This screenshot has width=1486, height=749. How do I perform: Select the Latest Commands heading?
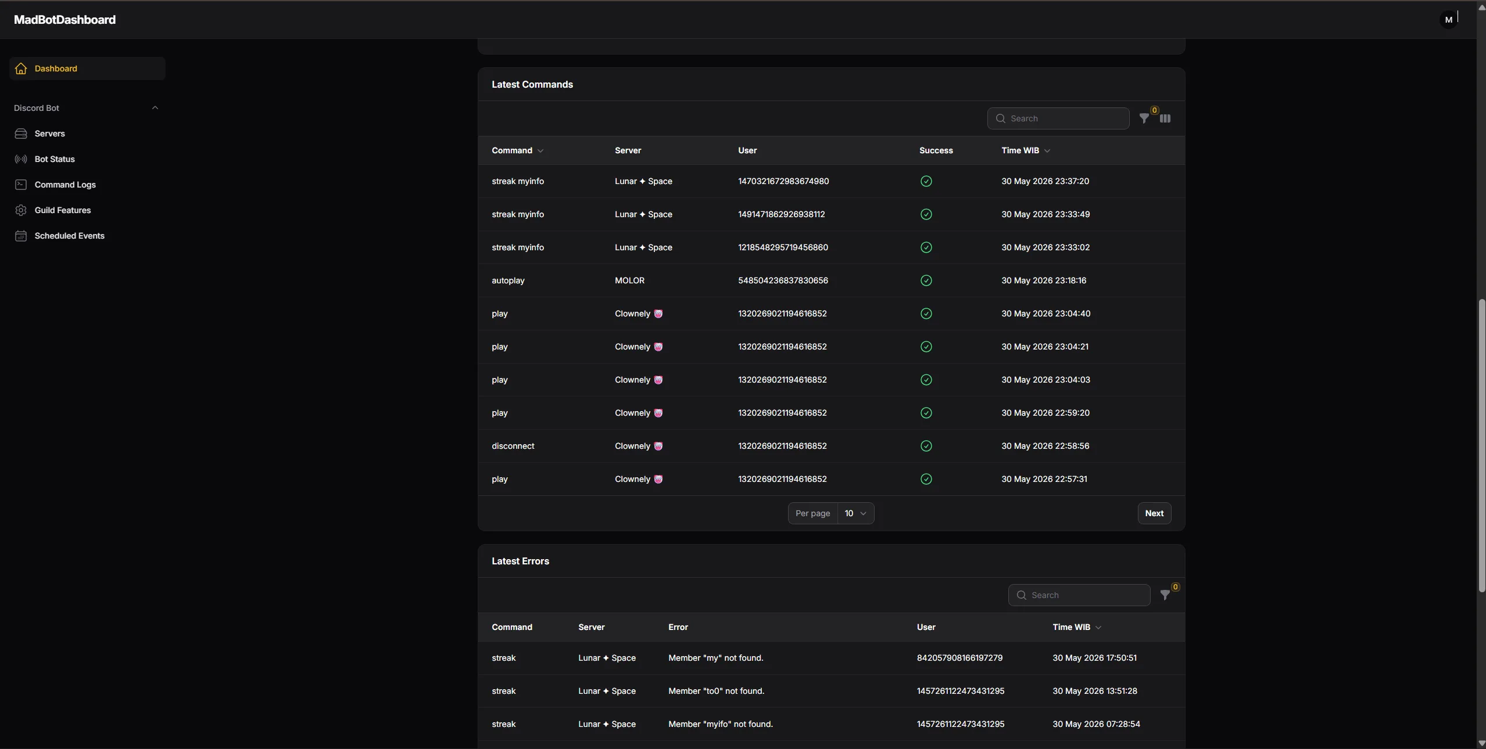pos(532,85)
